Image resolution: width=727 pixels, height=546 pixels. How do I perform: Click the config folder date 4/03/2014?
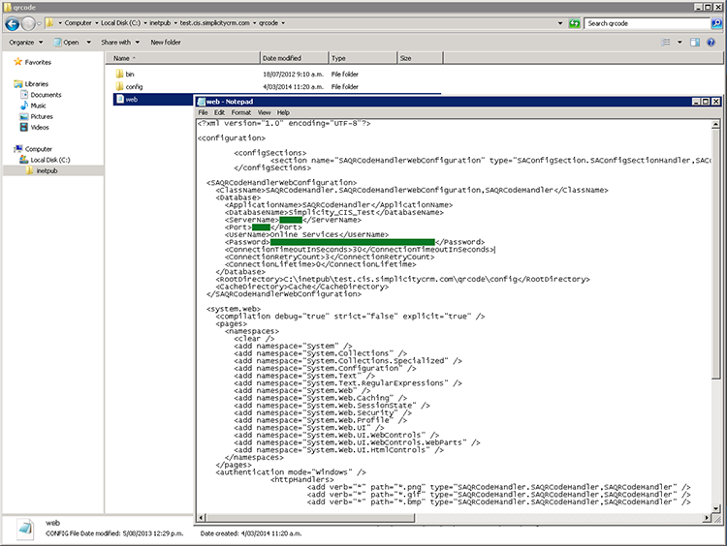(293, 86)
